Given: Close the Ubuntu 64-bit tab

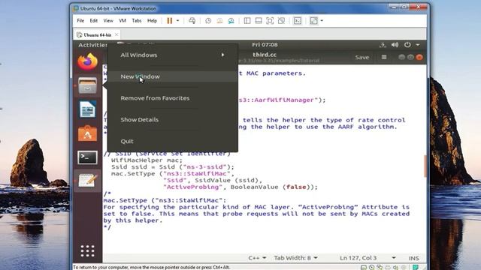Looking at the screenshot, I should (x=116, y=34).
